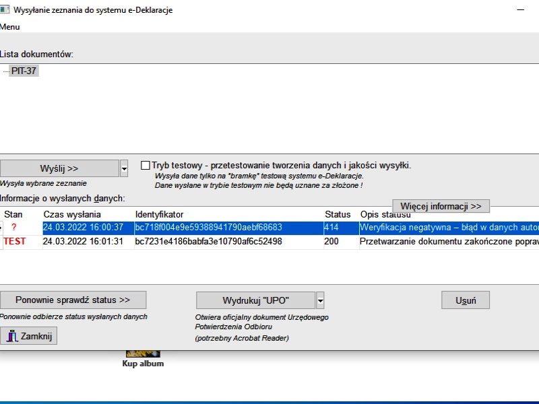Enable the Tryb testowy checkbox
539x404 pixels.
pos(146,165)
